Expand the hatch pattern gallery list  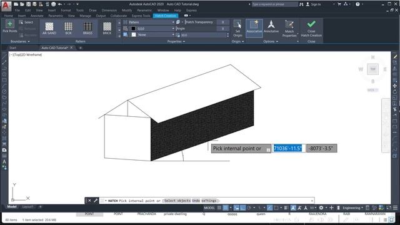pos(119,36)
